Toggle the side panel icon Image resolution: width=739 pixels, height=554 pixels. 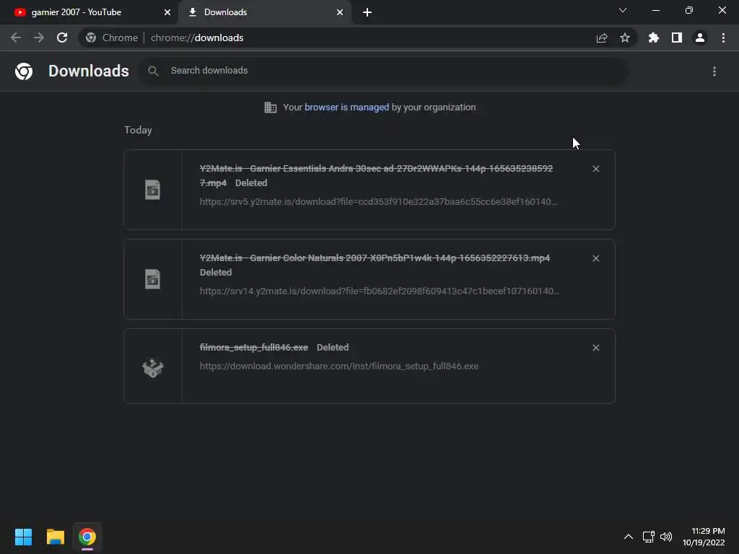coord(677,38)
